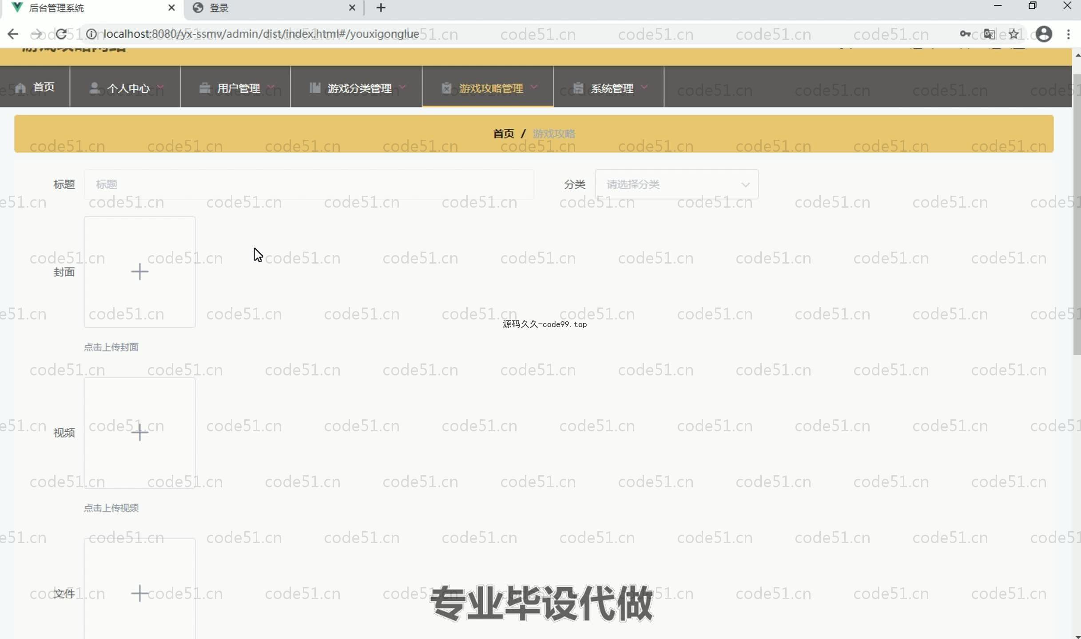Expand 用户管理 dropdown arrow
Image resolution: width=1081 pixels, height=639 pixels.
[x=271, y=87]
